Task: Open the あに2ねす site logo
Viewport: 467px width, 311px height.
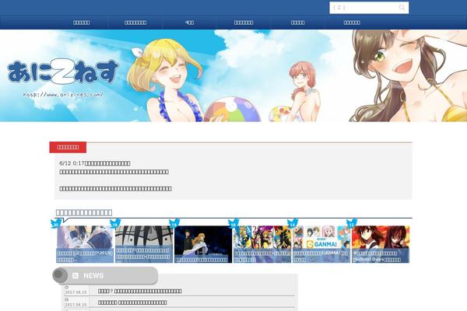Action: pos(63,72)
